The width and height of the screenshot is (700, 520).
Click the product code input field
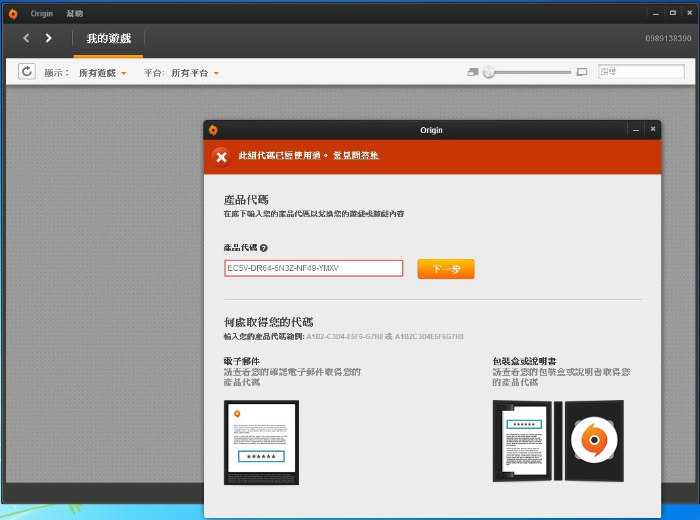pos(314,268)
